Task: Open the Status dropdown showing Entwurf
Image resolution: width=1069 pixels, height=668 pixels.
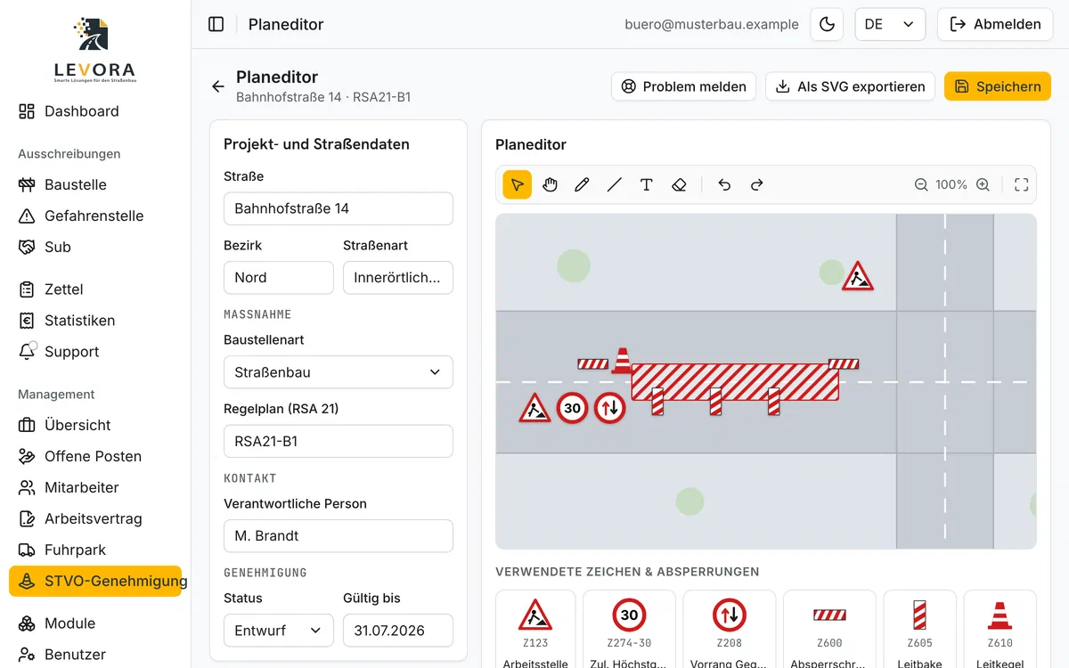Action: (x=279, y=631)
